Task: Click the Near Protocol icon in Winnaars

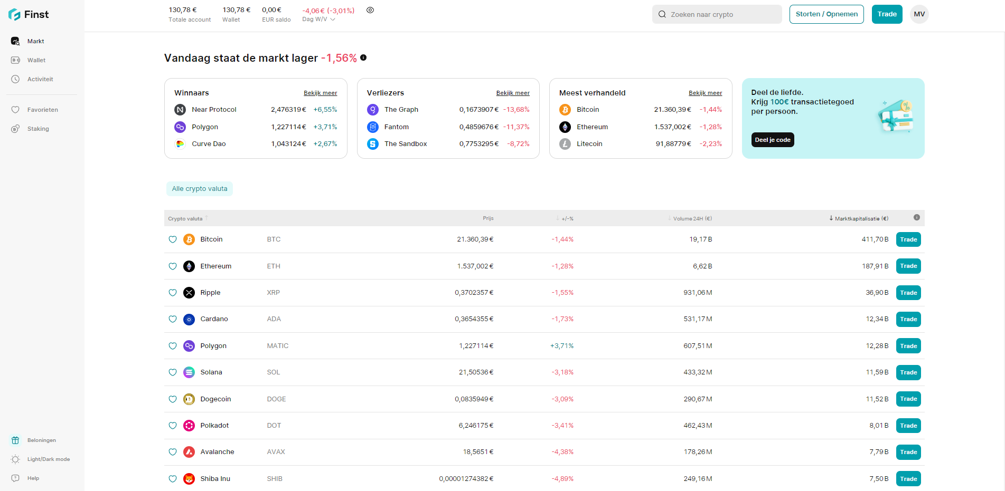Action: click(180, 110)
